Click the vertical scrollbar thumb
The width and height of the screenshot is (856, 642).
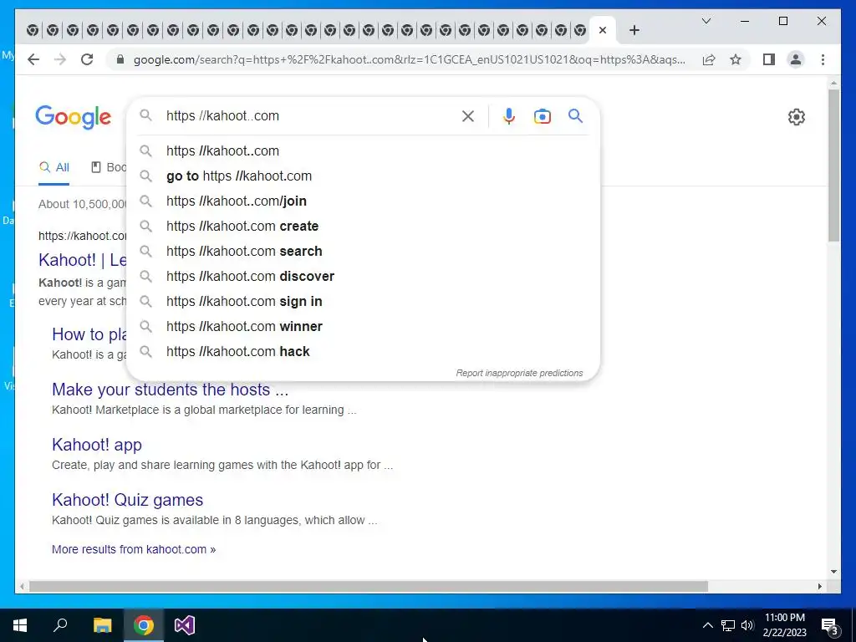833,165
